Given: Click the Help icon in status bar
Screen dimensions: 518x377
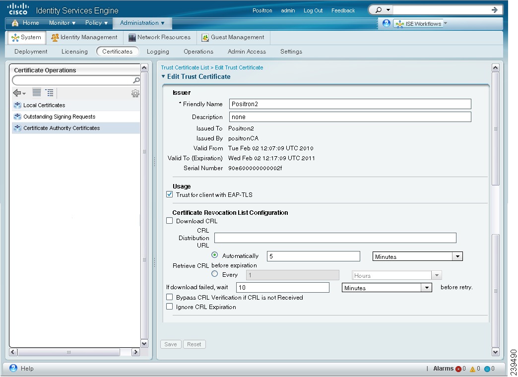Looking at the screenshot, I should click(13, 368).
